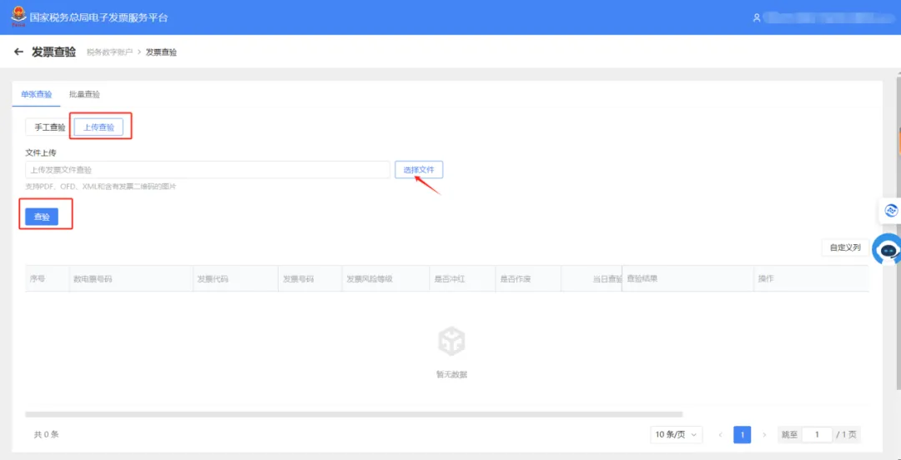The image size is (901, 460).
Task: Open the 自定义列 column settings
Action: click(x=844, y=247)
